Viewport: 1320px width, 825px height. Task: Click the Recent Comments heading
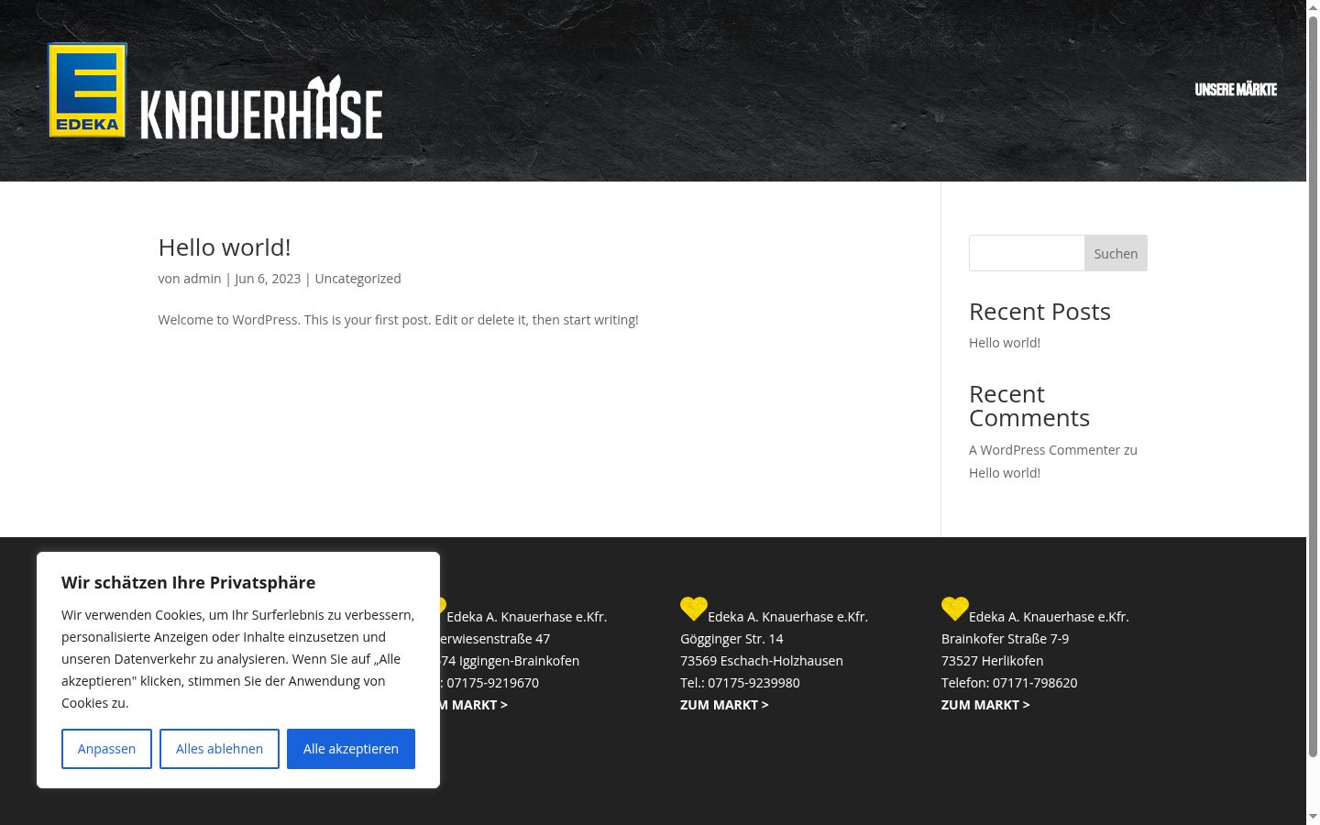tap(1029, 406)
